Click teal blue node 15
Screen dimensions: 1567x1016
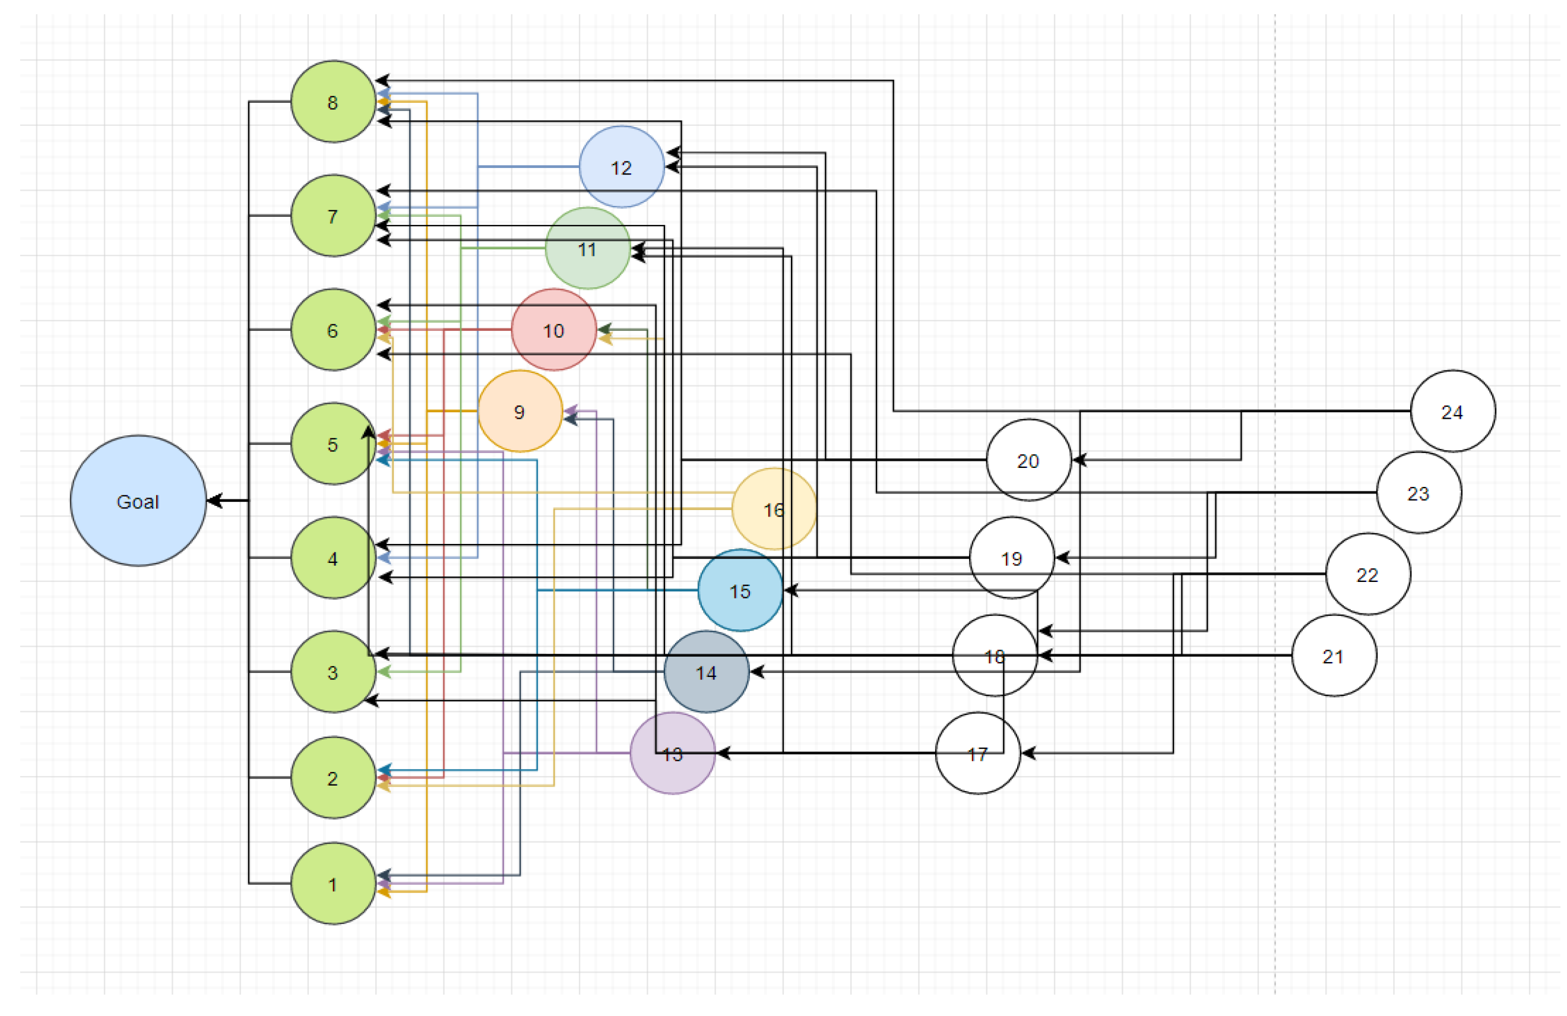coord(740,591)
